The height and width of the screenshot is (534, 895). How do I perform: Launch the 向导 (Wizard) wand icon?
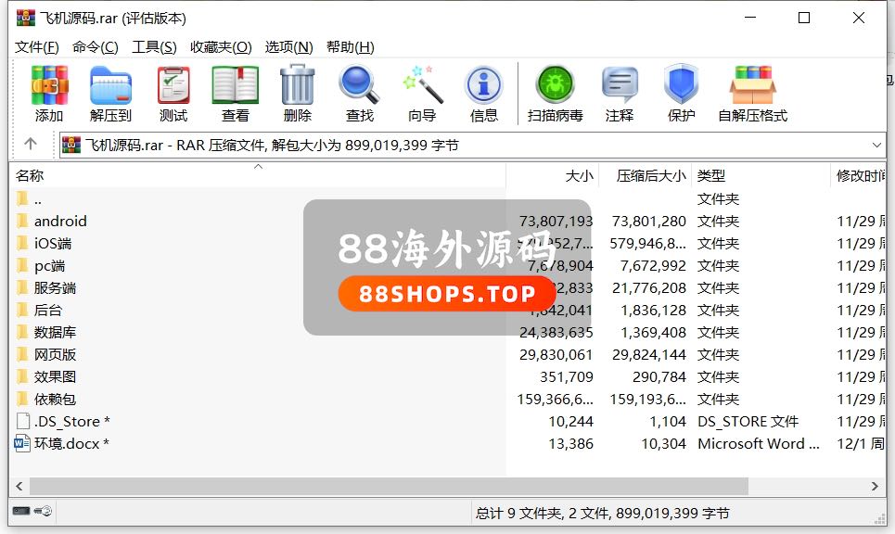click(x=422, y=94)
